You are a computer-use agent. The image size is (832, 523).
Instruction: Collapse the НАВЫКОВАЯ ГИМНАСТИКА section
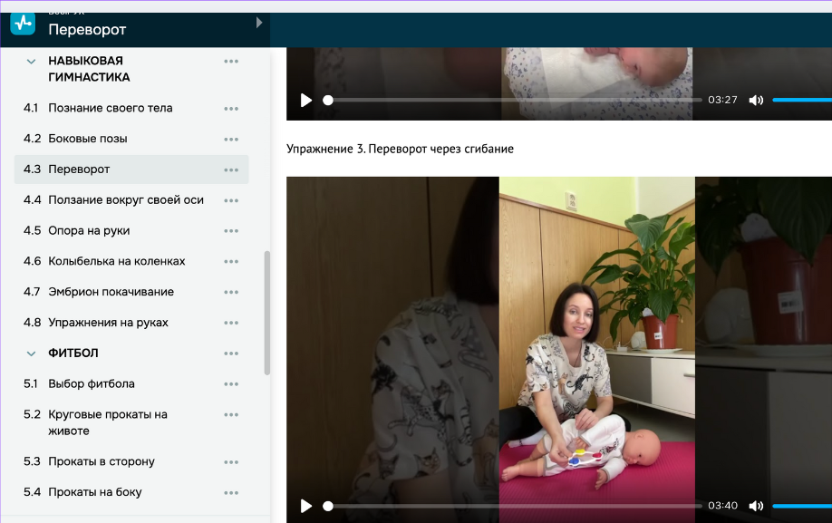[30, 61]
